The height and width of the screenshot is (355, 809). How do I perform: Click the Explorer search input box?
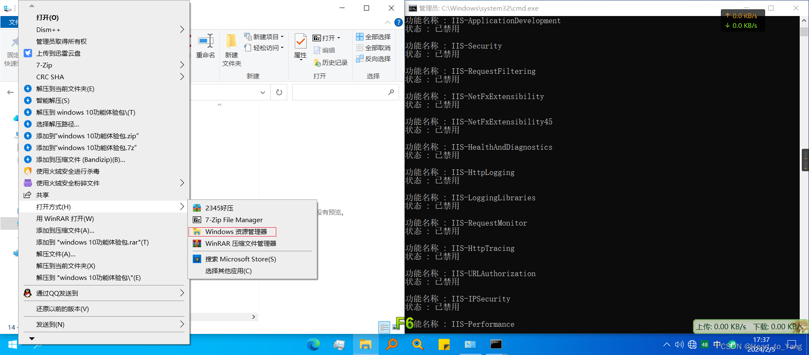(x=340, y=92)
